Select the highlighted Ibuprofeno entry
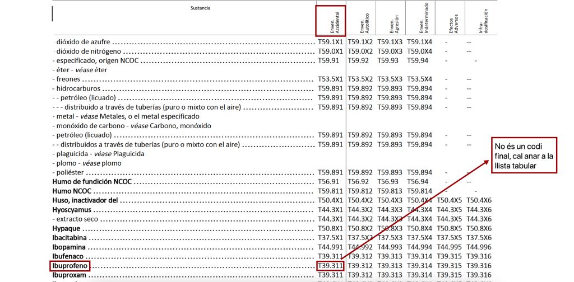 [x=70, y=266]
